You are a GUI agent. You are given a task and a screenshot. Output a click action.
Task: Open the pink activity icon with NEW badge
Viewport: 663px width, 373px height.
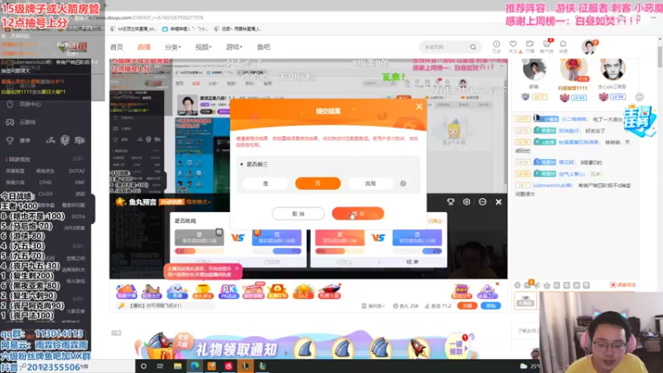[x=254, y=292]
